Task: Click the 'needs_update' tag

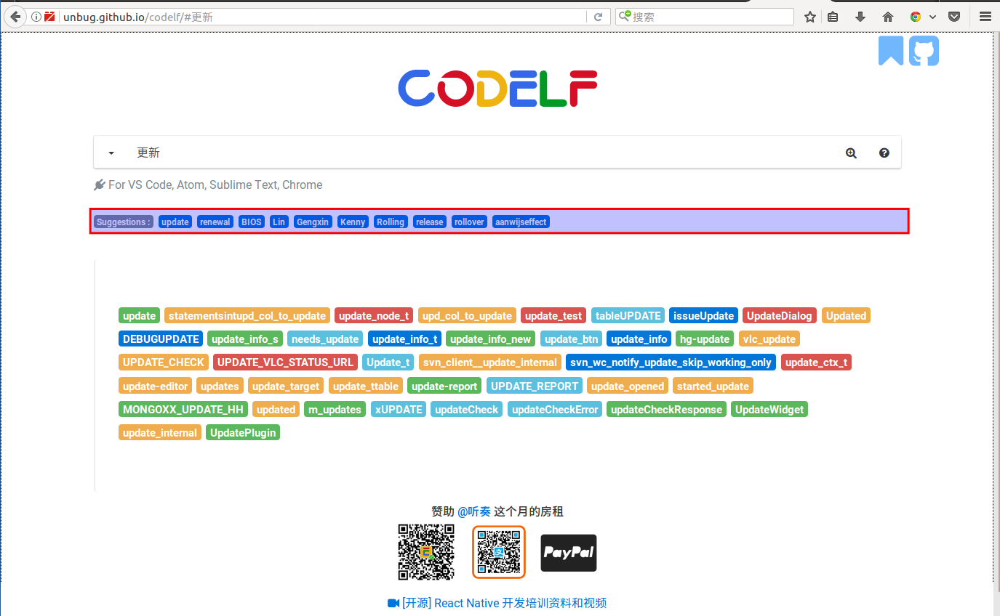Action: (325, 339)
